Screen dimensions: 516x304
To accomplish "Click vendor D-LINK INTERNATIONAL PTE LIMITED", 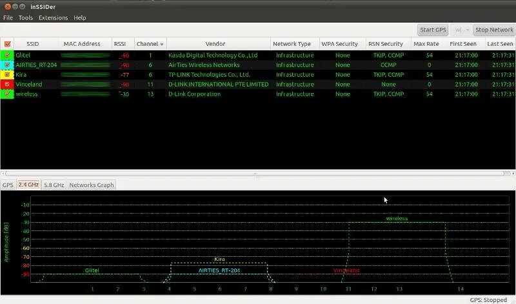I will tap(219, 85).
